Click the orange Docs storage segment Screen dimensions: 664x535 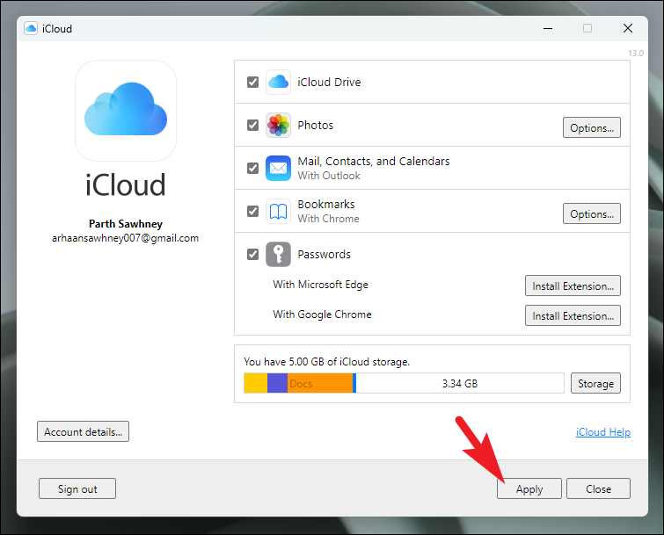point(320,383)
